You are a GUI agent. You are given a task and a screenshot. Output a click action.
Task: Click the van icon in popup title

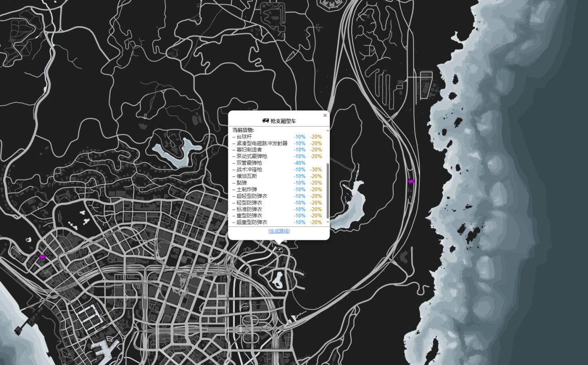(x=266, y=121)
